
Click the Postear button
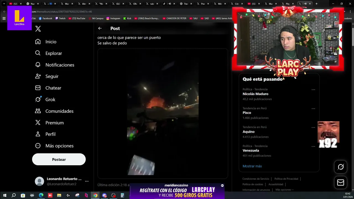coord(59,159)
